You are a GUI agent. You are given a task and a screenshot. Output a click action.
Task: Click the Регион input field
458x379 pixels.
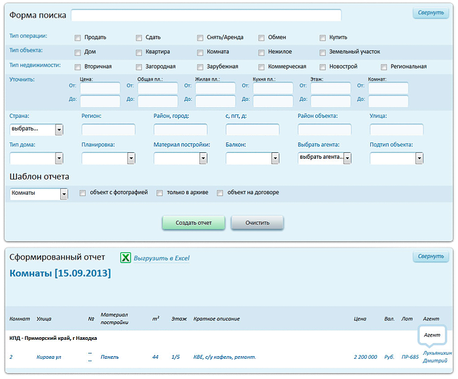pos(108,129)
